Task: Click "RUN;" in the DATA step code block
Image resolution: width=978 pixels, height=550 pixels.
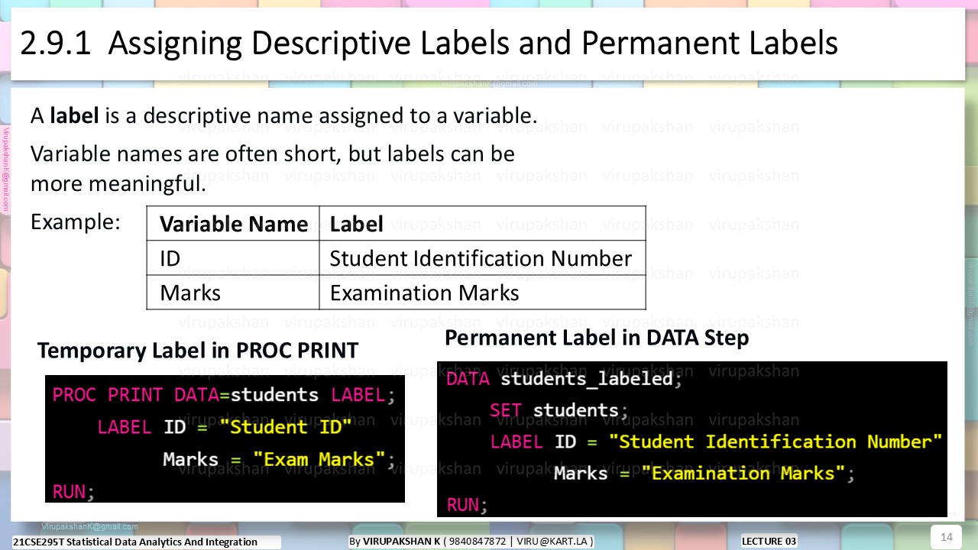Action: coord(467,505)
